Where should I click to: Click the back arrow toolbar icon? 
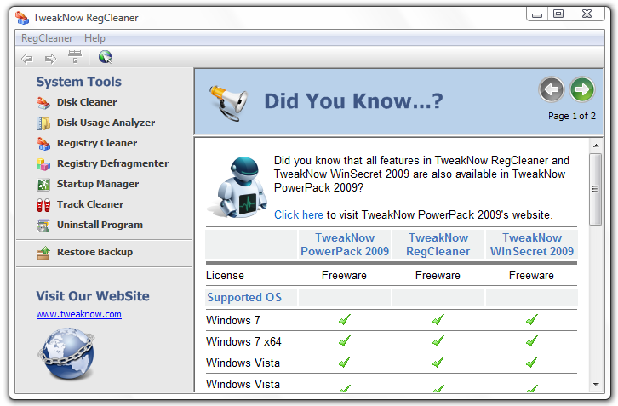click(x=26, y=59)
